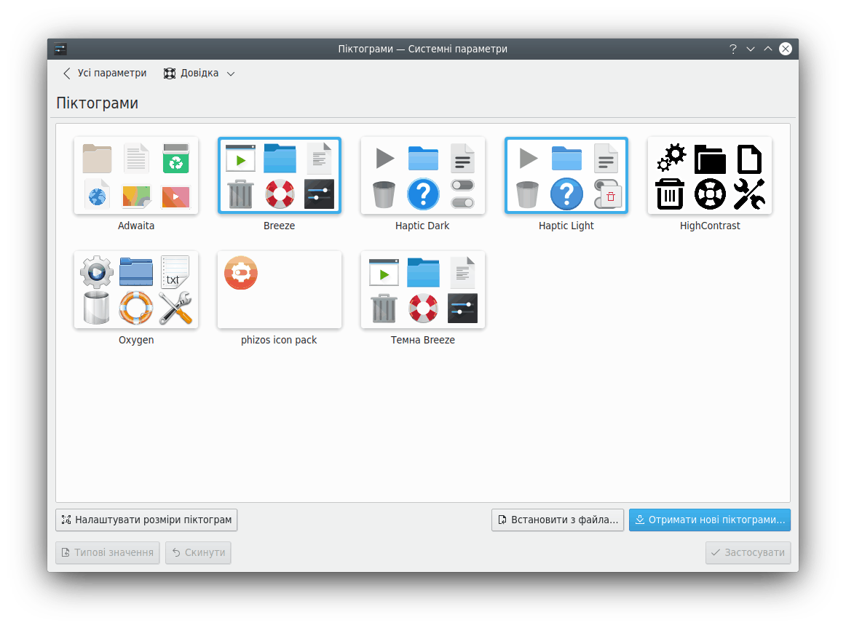Click the download icon on Отримати нові піктограми
Image resolution: width=846 pixels, height=628 pixels.
click(640, 520)
